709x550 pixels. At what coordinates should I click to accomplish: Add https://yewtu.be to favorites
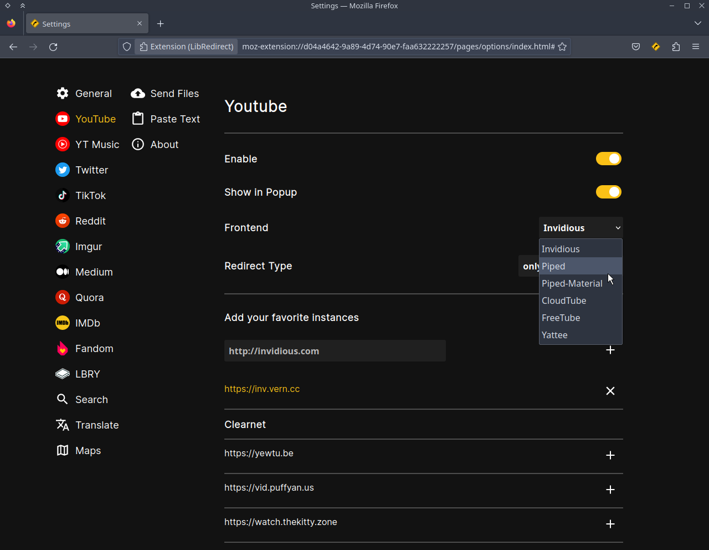click(x=610, y=455)
